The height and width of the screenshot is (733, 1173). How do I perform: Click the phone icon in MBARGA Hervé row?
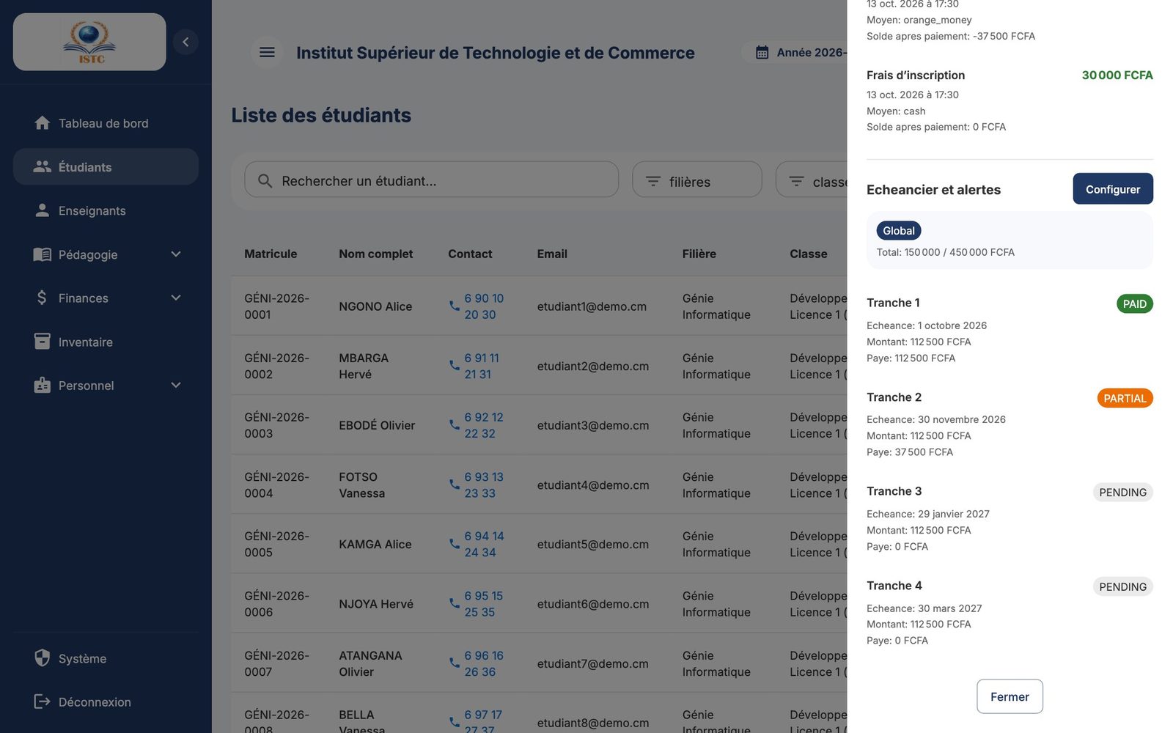[455, 365]
